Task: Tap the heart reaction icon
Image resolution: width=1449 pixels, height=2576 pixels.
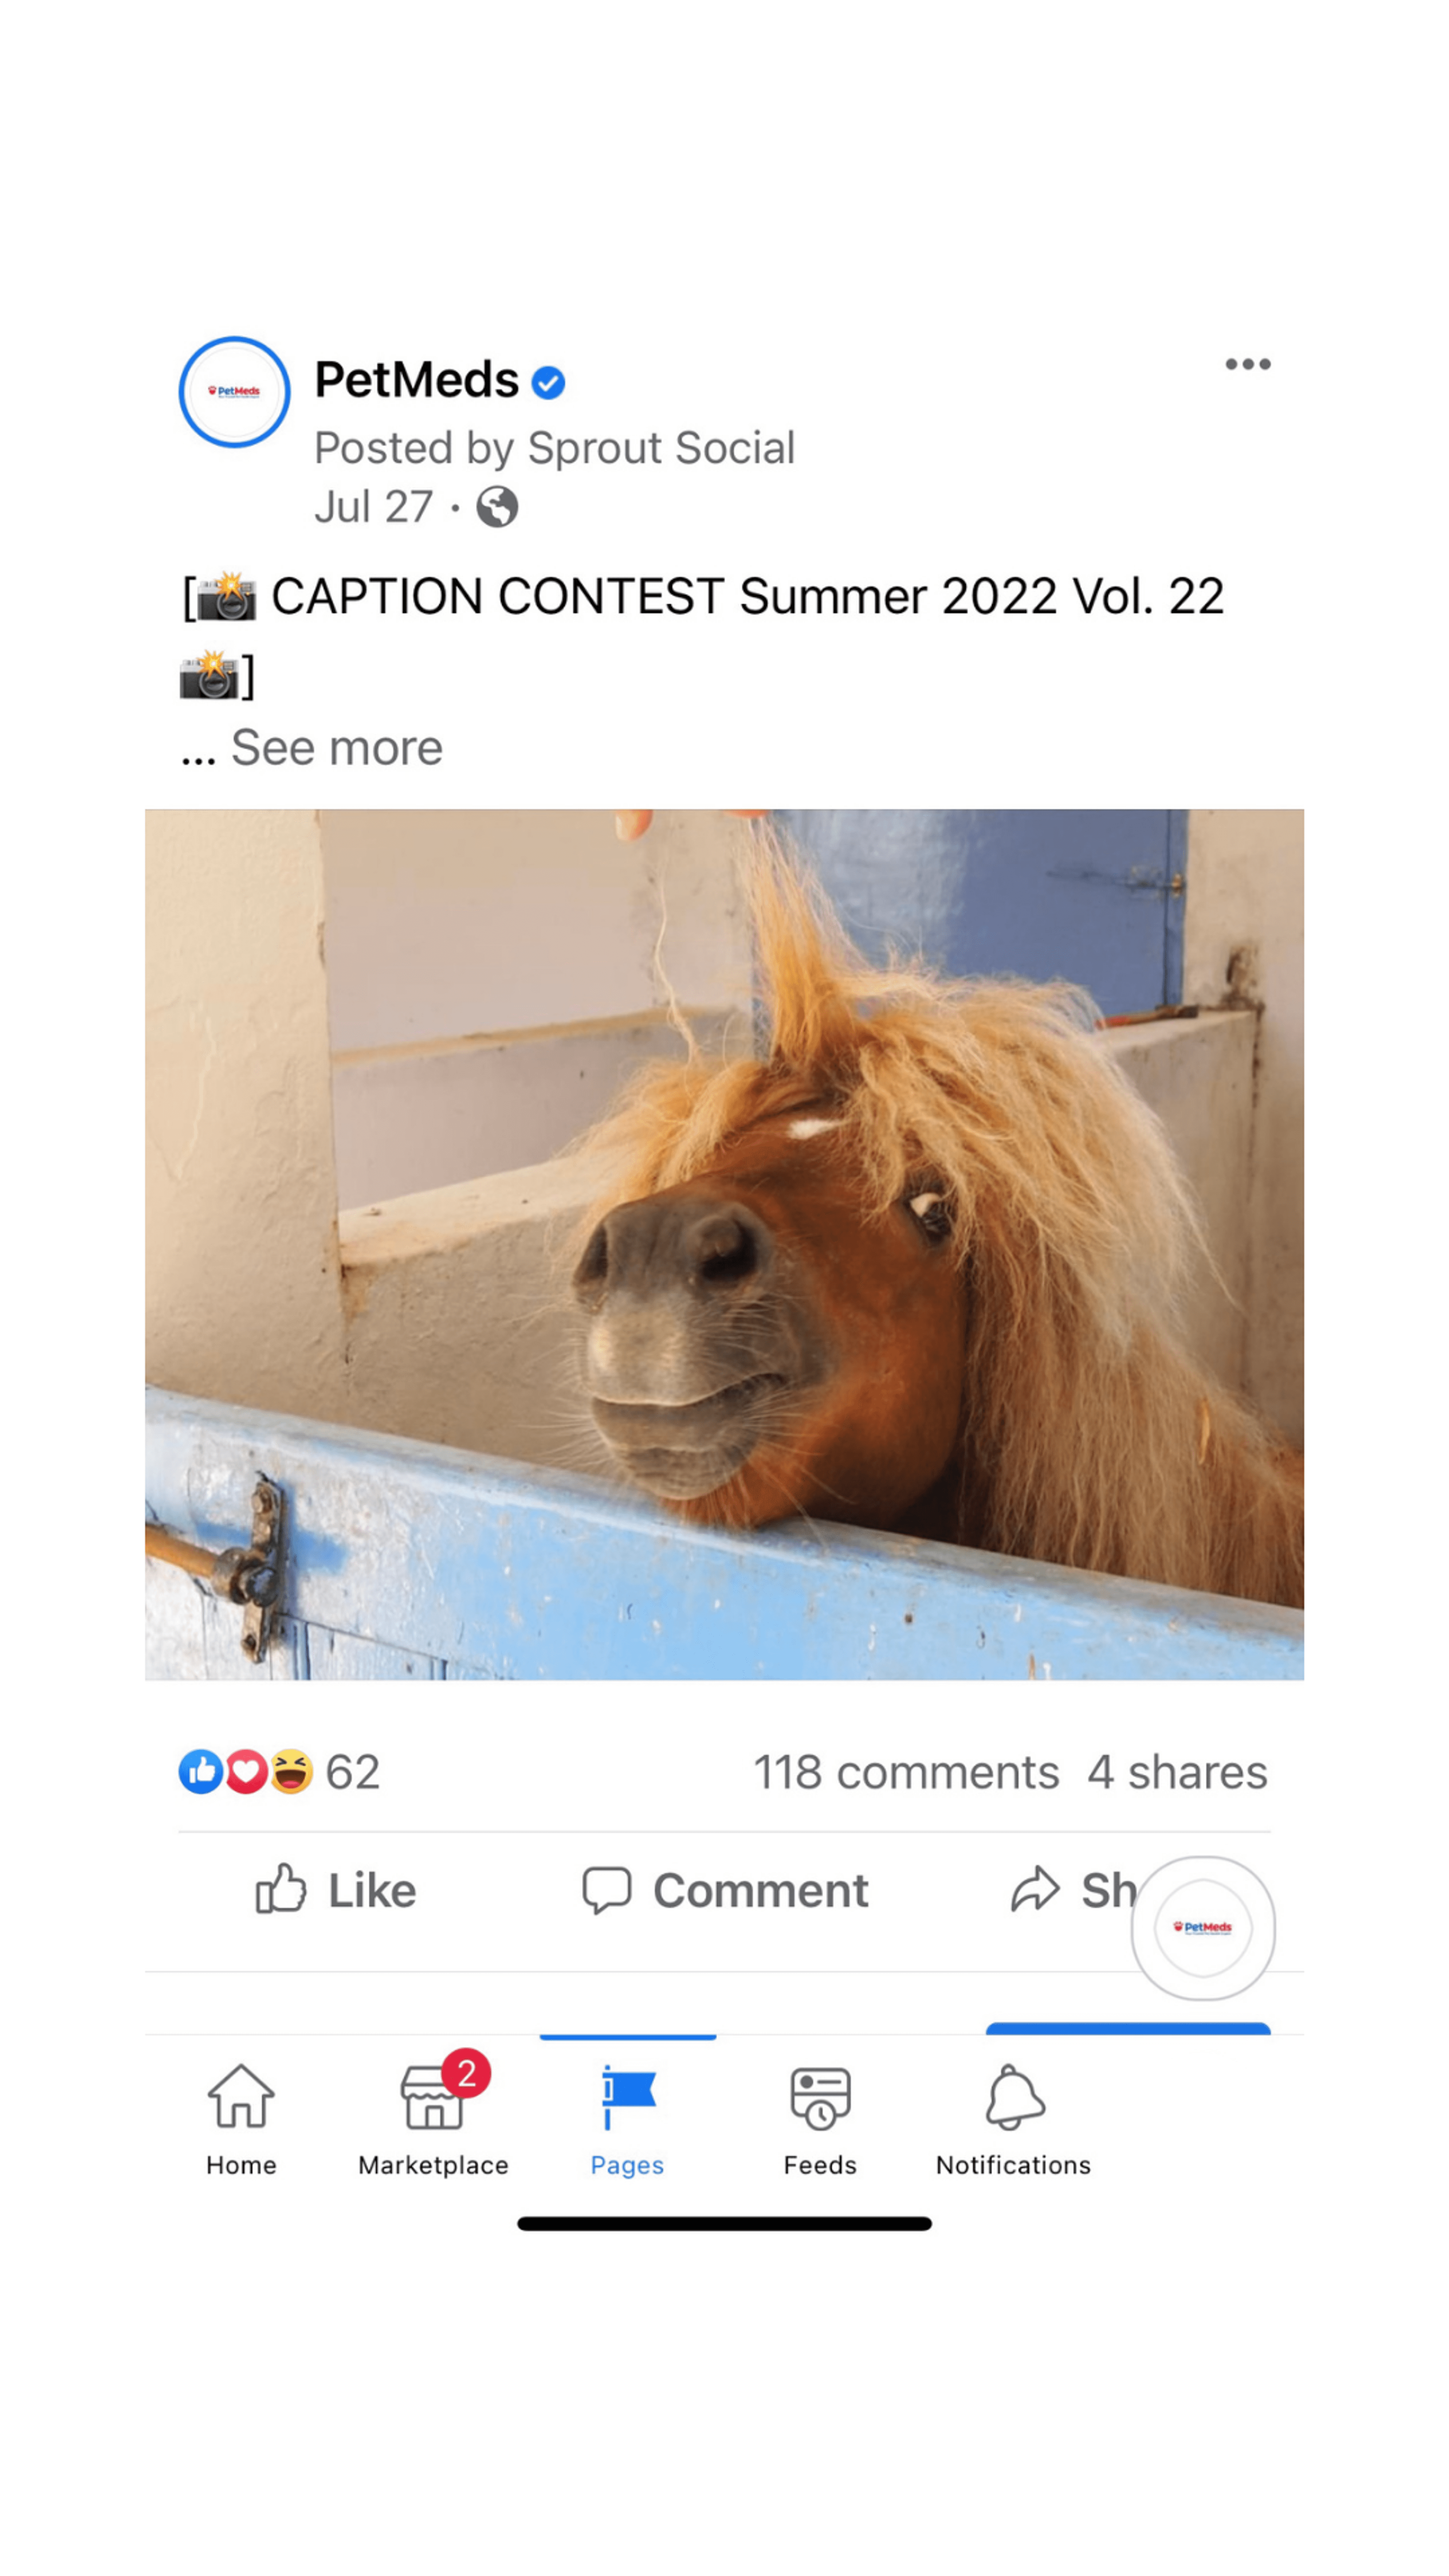Action: [246, 1772]
